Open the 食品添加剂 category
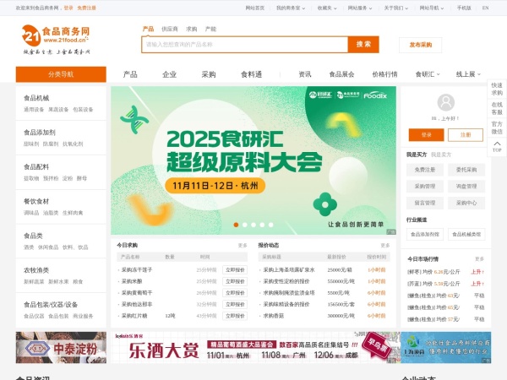Viewport: 507px width, 380px height. (40, 133)
